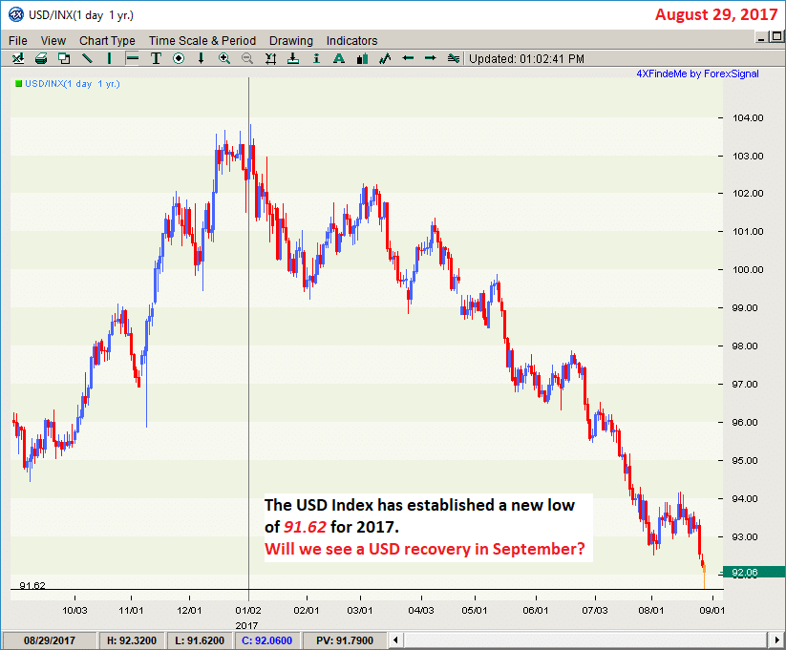Image resolution: width=786 pixels, height=650 pixels.
Task: Click the 100.00 price axis label
Action: (748, 269)
